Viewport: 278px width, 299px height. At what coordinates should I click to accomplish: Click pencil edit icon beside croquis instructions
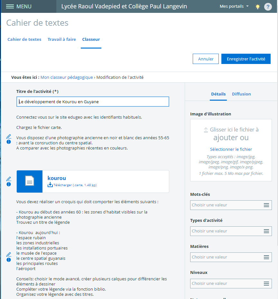9,254
